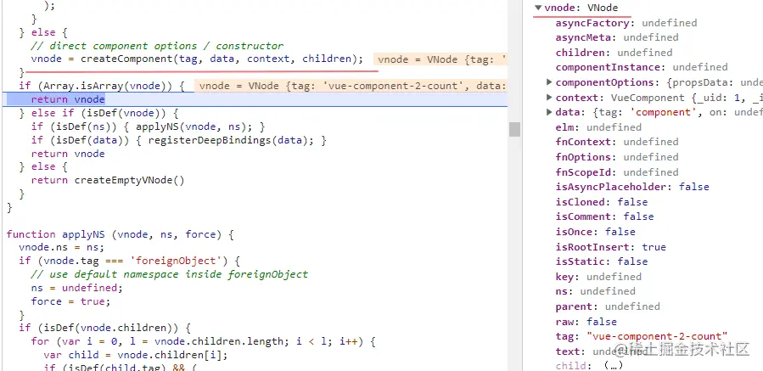Select the fnContext: undefined property
This screenshot has height=371, width=763.
pyautogui.click(x=617, y=142)
